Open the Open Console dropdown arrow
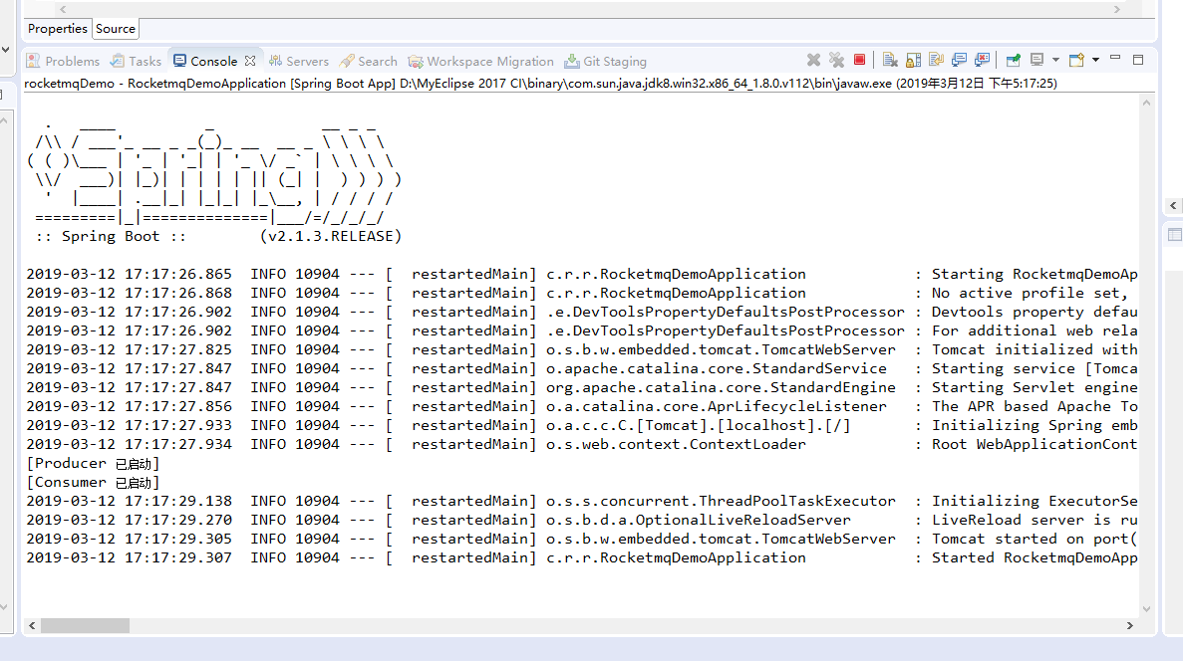The height and width of the screenshot is (661, 1183). coord(1095,61)
